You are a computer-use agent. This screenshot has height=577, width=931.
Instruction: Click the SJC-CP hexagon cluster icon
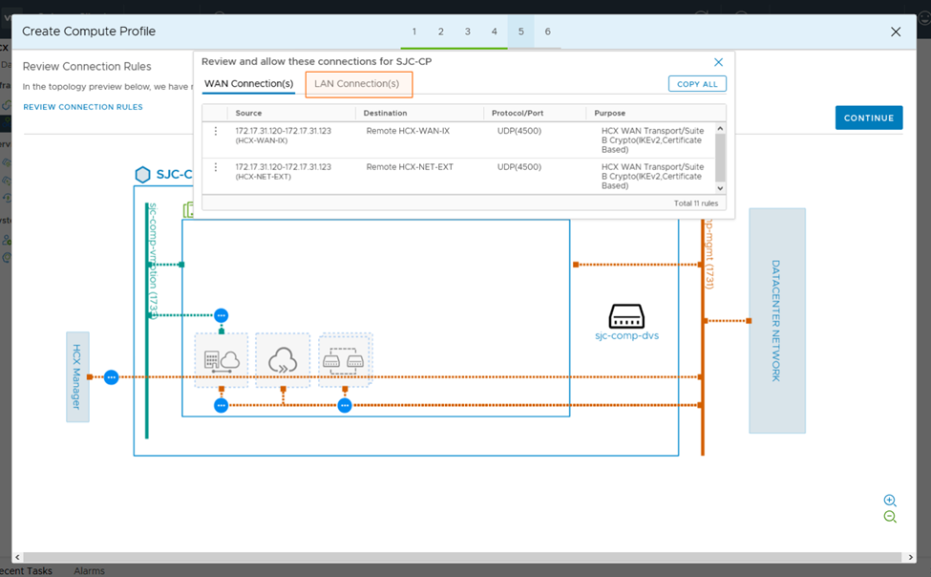pyautogui.click(x=142, y=175)
